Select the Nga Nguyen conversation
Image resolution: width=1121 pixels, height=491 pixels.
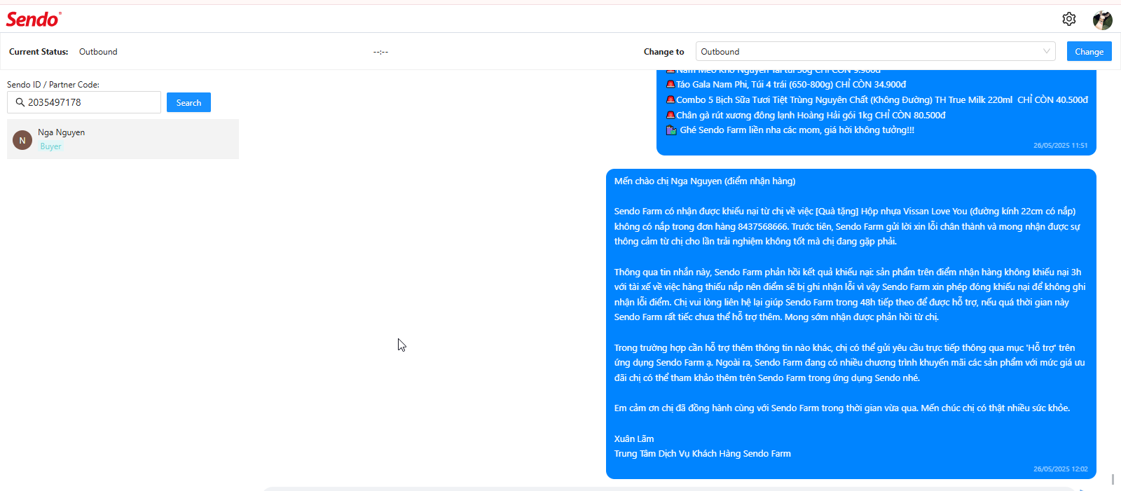[x=123, y=139]
